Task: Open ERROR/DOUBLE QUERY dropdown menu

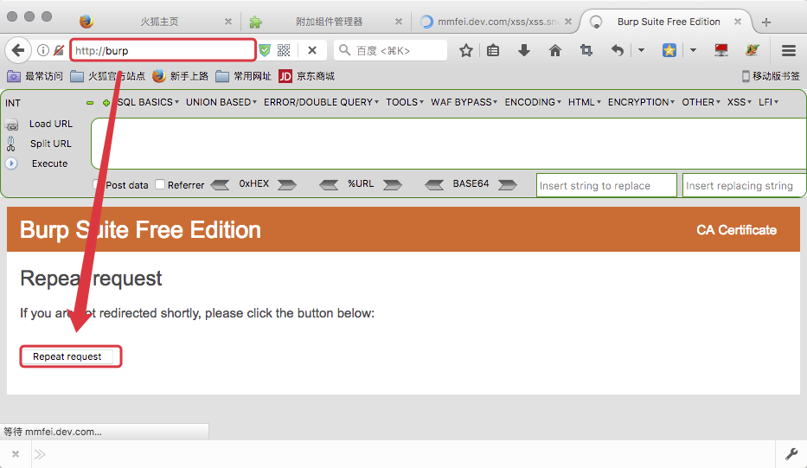Action: (321, 102)
